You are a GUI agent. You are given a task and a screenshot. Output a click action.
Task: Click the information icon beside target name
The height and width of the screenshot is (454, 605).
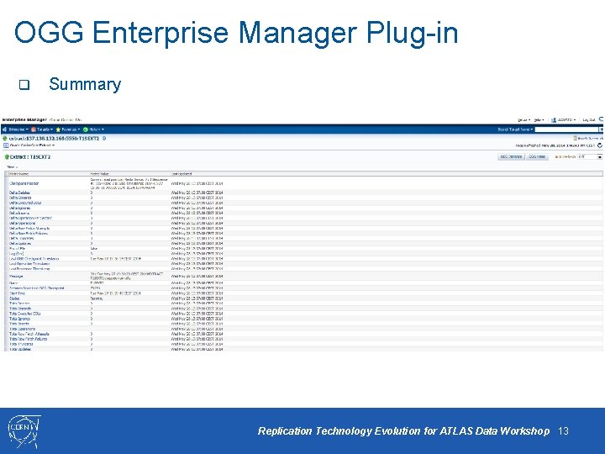coord(104,138)
